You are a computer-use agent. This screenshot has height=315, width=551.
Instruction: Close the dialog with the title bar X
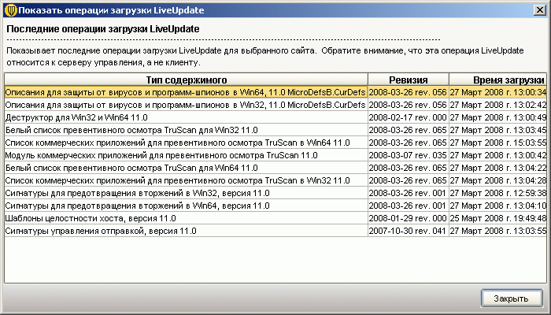(x=540, y=9)
